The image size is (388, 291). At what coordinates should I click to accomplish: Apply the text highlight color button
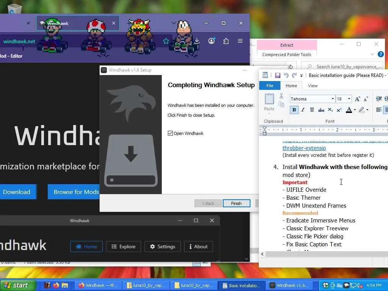tap(361, 110)
